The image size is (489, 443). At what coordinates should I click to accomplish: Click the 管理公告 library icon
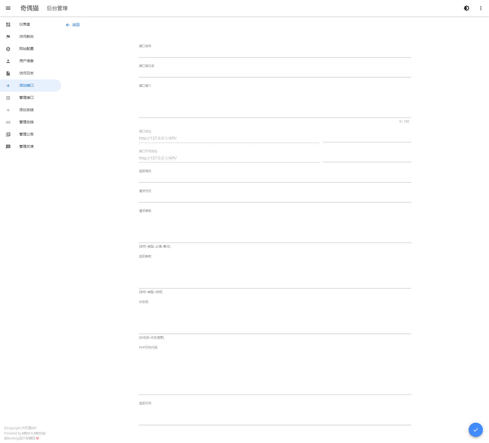[8, 134]
